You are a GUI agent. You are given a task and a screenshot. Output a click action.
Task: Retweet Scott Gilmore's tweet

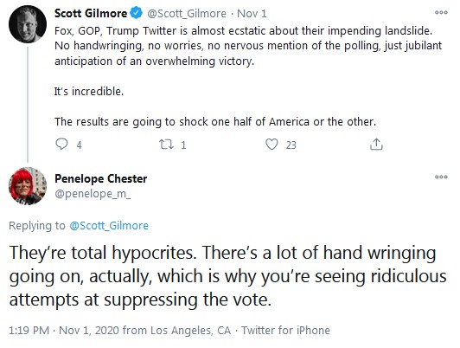tap(166, 145)
